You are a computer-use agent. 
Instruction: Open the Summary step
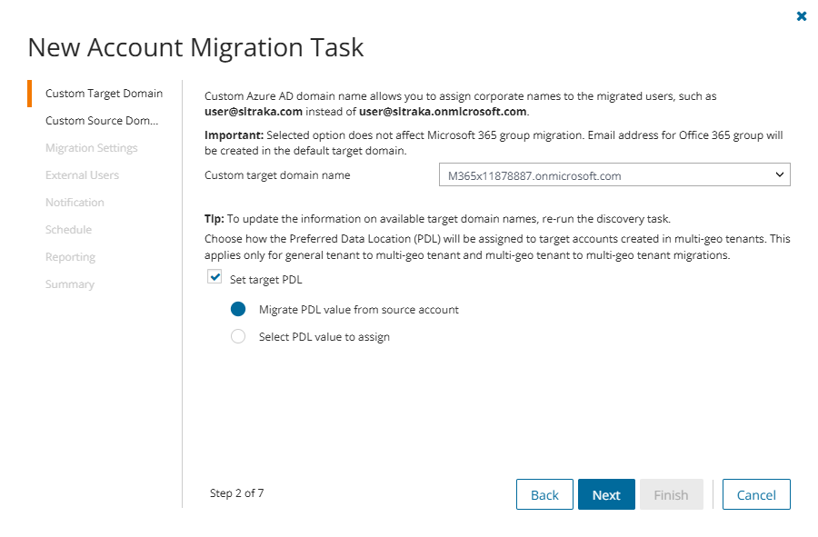[x=69, y=284]
